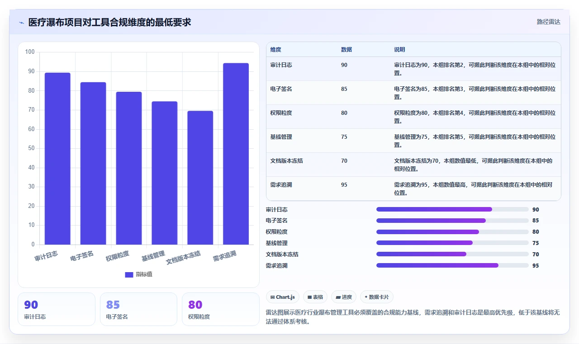
Task: Click the 数据卡片 tag chip
Action: [377, 297]
